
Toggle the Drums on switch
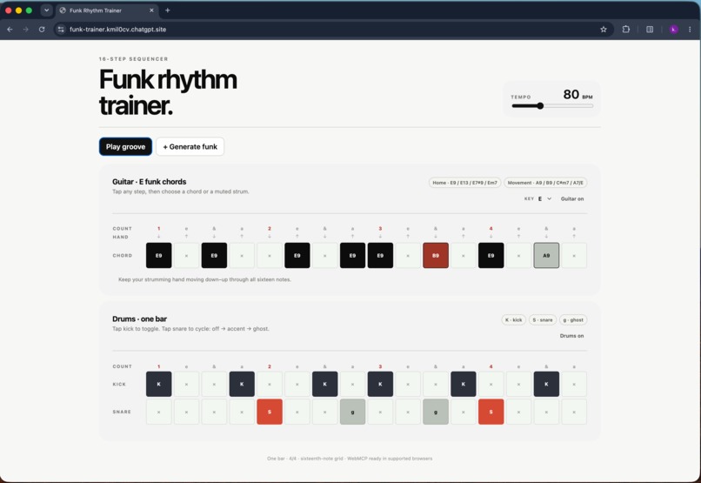coord(571,336)
